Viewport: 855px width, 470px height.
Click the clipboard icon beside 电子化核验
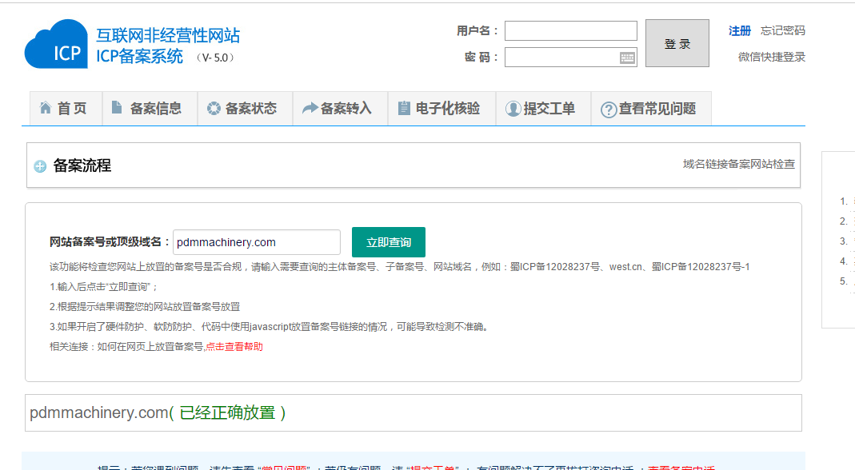coord(404,109)
